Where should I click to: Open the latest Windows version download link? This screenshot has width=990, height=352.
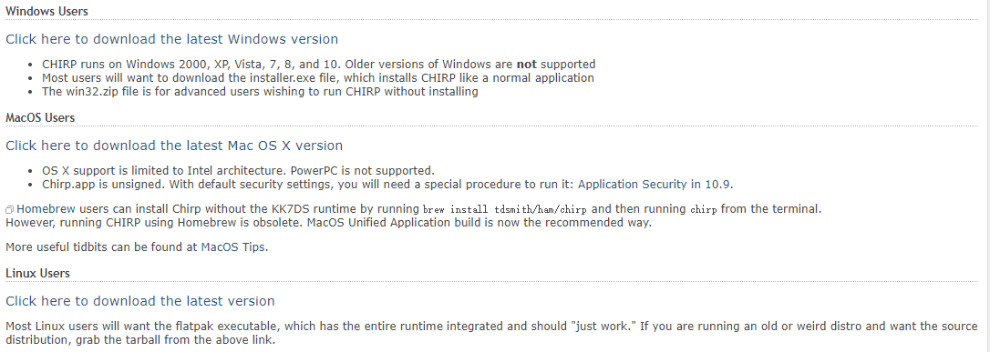[x=171, y=39]
